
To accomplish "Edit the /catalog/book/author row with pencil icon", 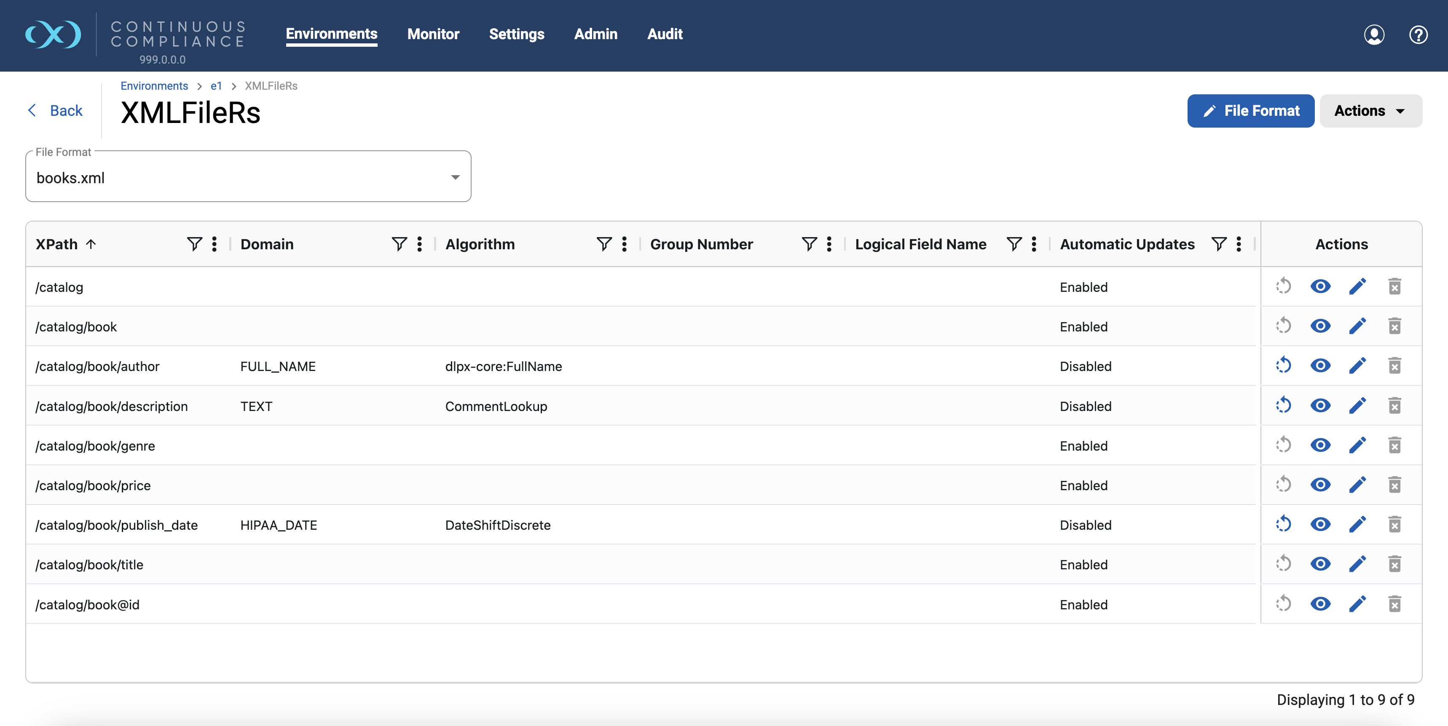I will click(x=1357, y=366).
